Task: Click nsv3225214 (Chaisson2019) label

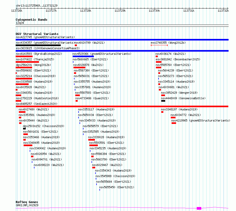Action: tap(36, 76)
